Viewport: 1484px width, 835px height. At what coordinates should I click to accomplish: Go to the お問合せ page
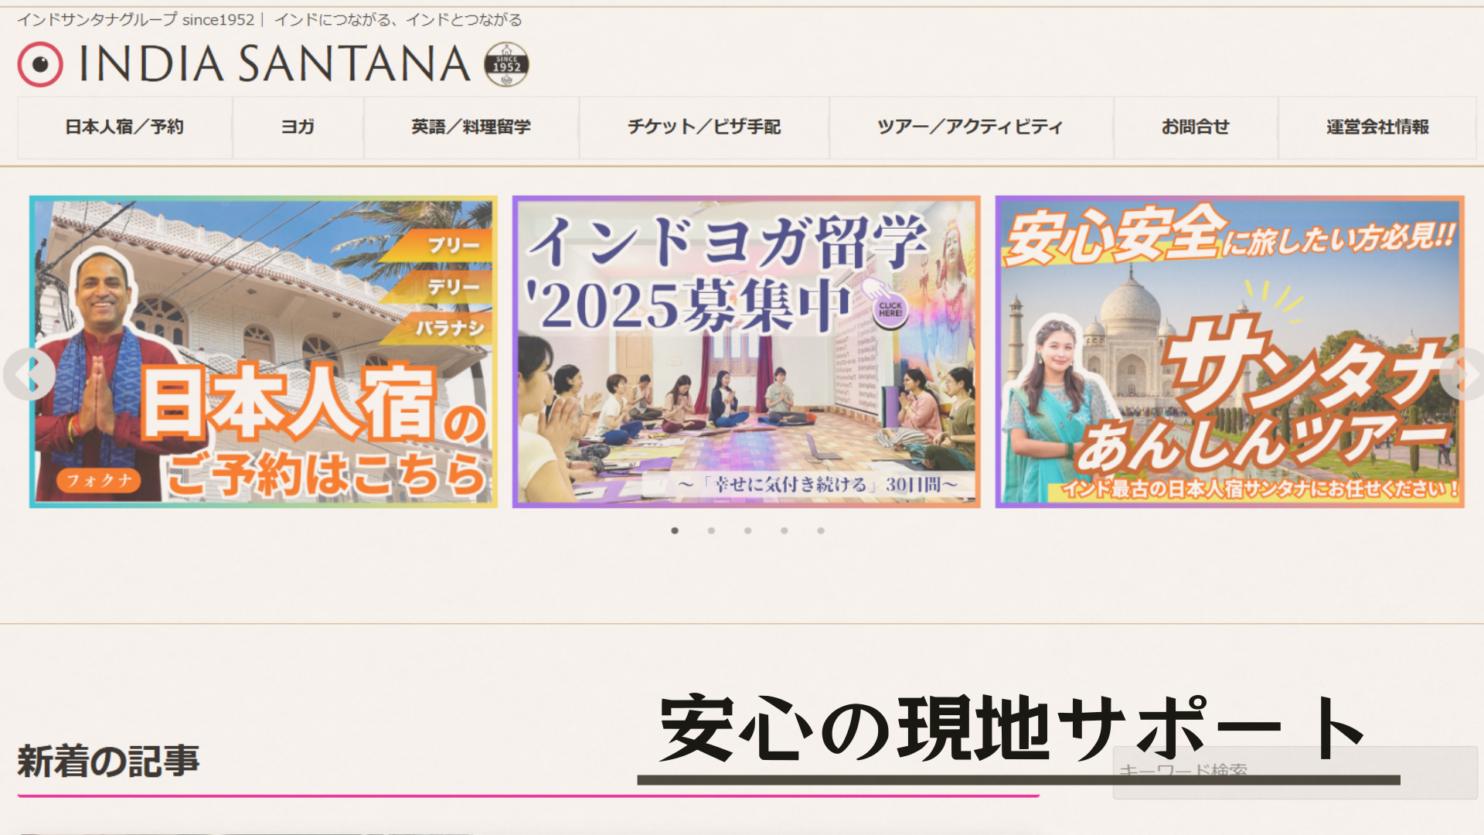(x=1195, y=128)
